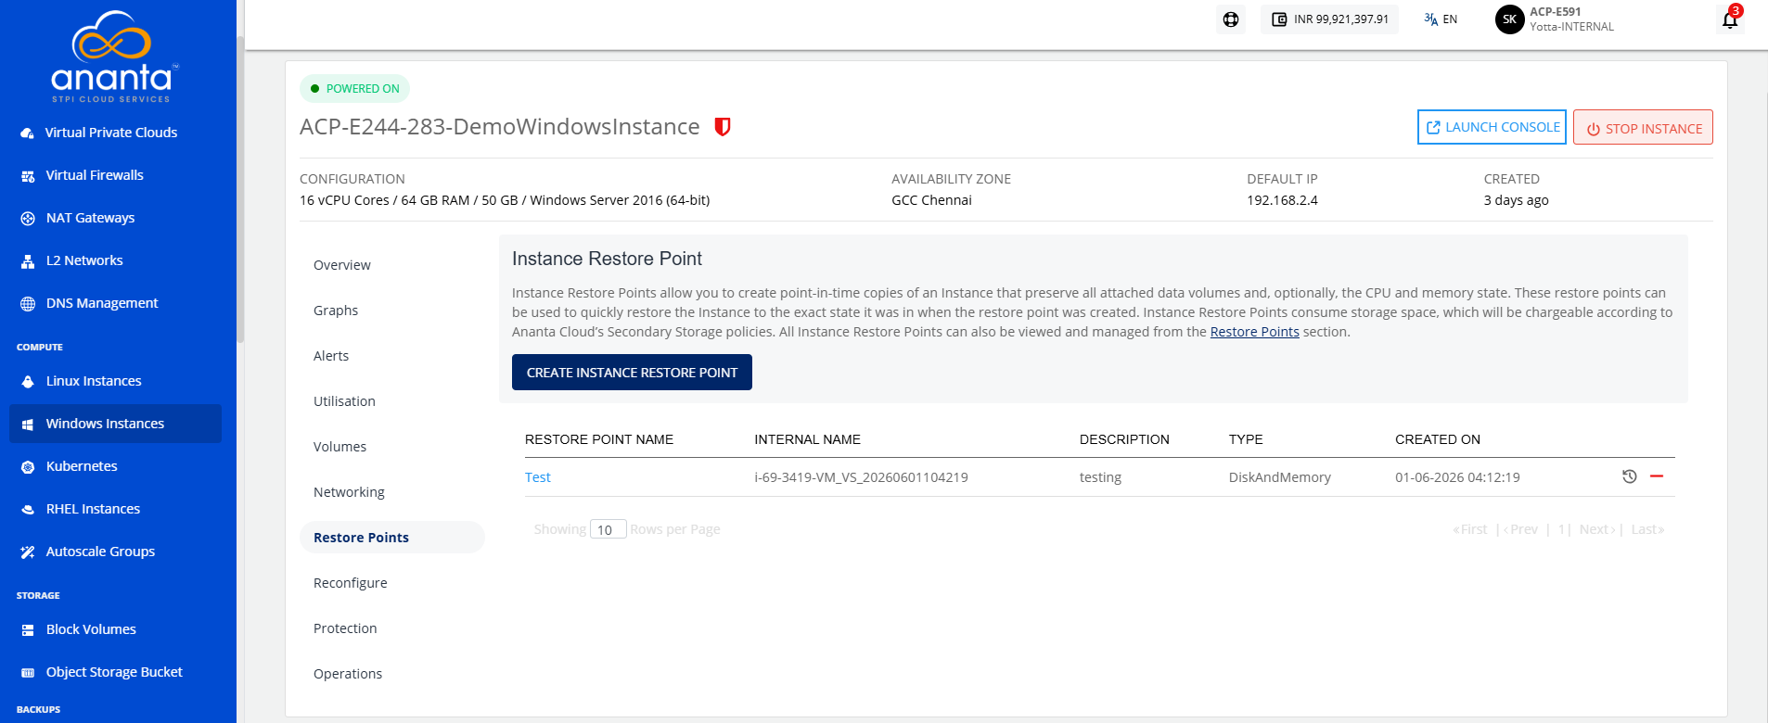Click the SK user avatar
Screen dimensions: 1768x723
1509,19
